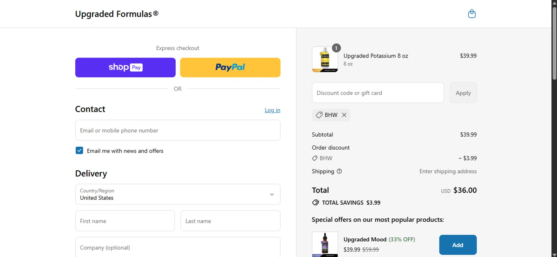Screen dimensions: 557x257
Task: Click the shipping help question mark icon
Action: 339,171
